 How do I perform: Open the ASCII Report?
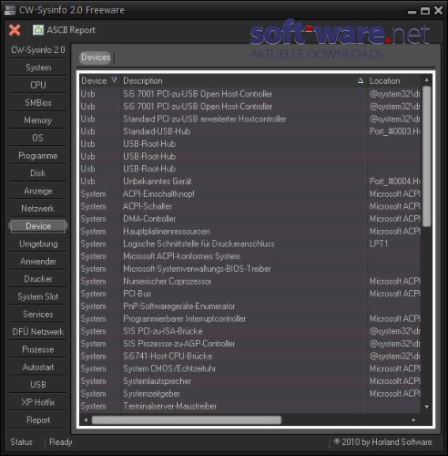[x=64, y=30]
